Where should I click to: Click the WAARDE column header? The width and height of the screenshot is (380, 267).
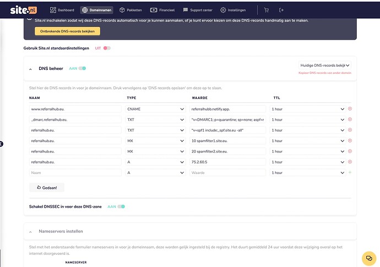point(200,98)
